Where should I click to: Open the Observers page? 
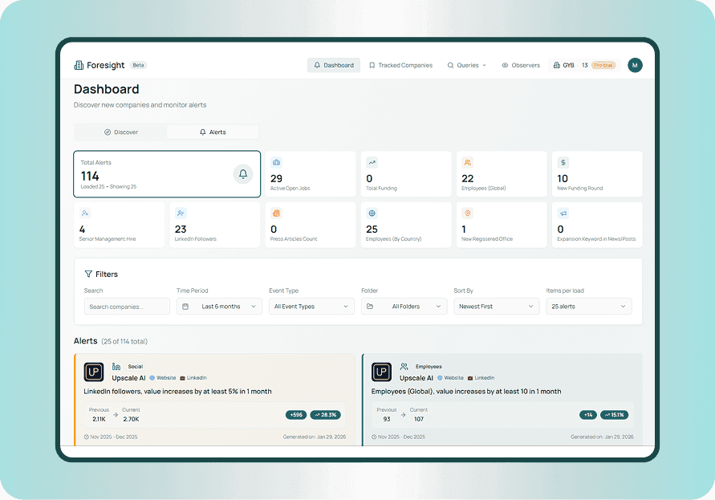[x=521, y=65]
